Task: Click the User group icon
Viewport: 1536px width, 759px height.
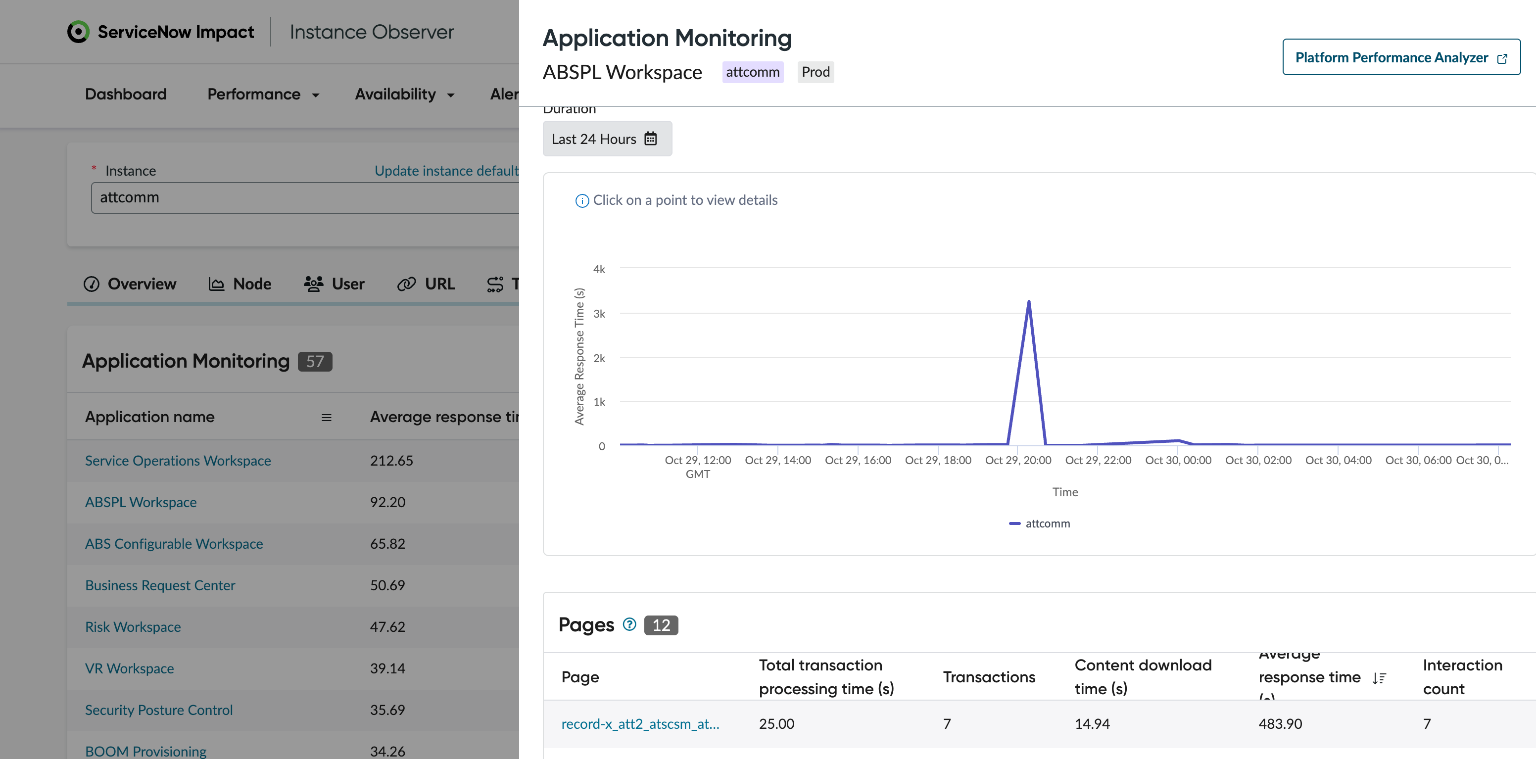Action: (x=314, y=284)
